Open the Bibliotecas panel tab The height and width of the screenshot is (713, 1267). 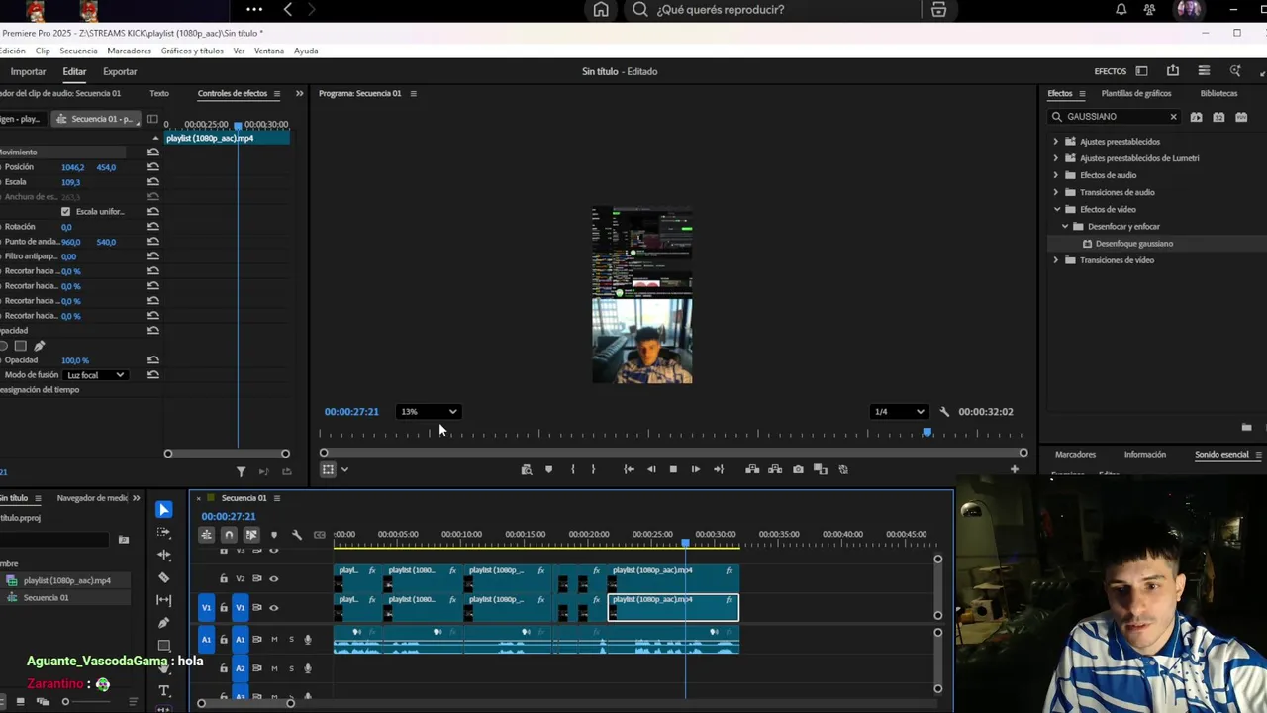click(1218, 93)
